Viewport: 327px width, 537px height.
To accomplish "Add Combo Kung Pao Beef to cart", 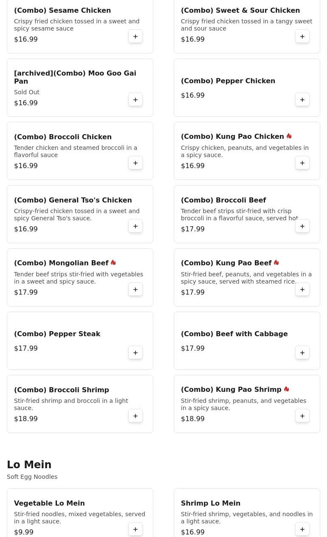I will (x=302, y=290).
